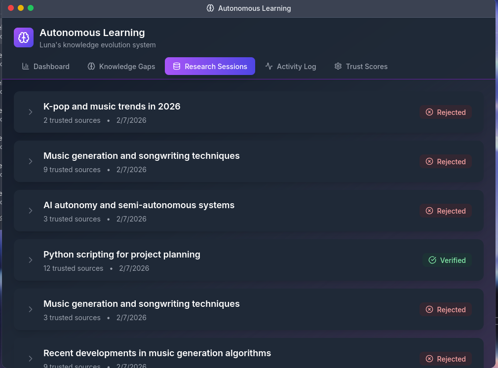498x368 pixels.
Task: Go to the Activity Log tab
Action: (x=291, y=67)
